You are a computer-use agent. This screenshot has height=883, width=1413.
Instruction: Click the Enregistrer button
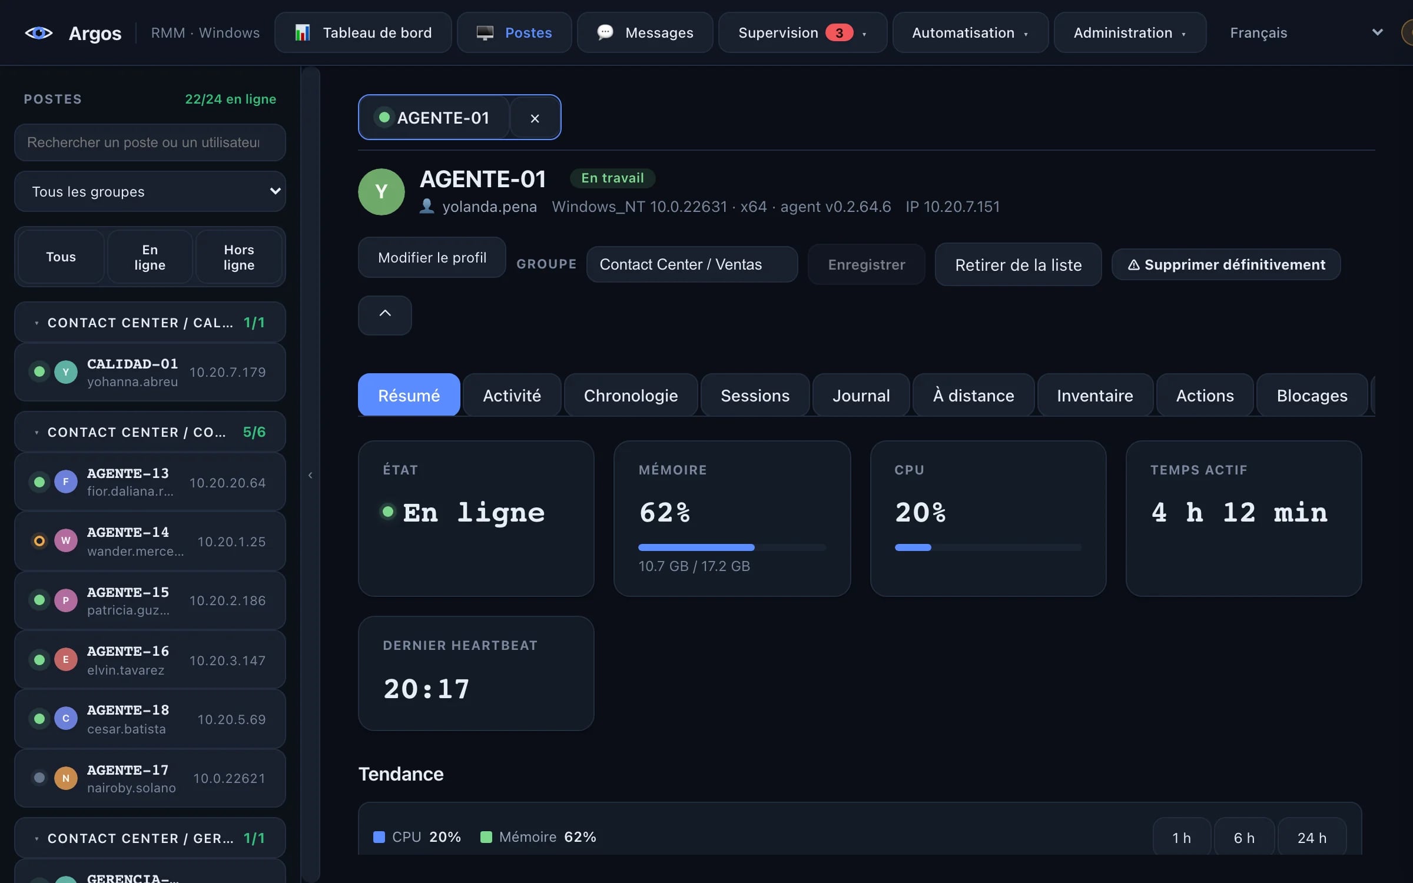(x=866, y=264)
